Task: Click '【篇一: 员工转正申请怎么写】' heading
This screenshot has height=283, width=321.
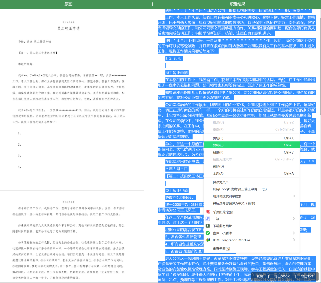Action: point(38,53)
